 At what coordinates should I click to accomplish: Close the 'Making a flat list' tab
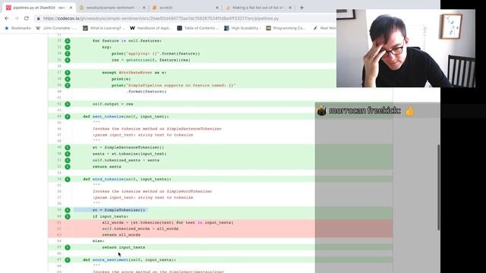point(290,8)
